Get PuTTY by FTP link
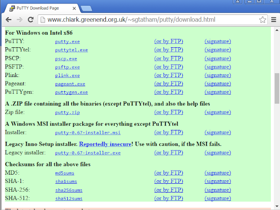280x210 pixels. pyautogui.click(x=169, y=41)
